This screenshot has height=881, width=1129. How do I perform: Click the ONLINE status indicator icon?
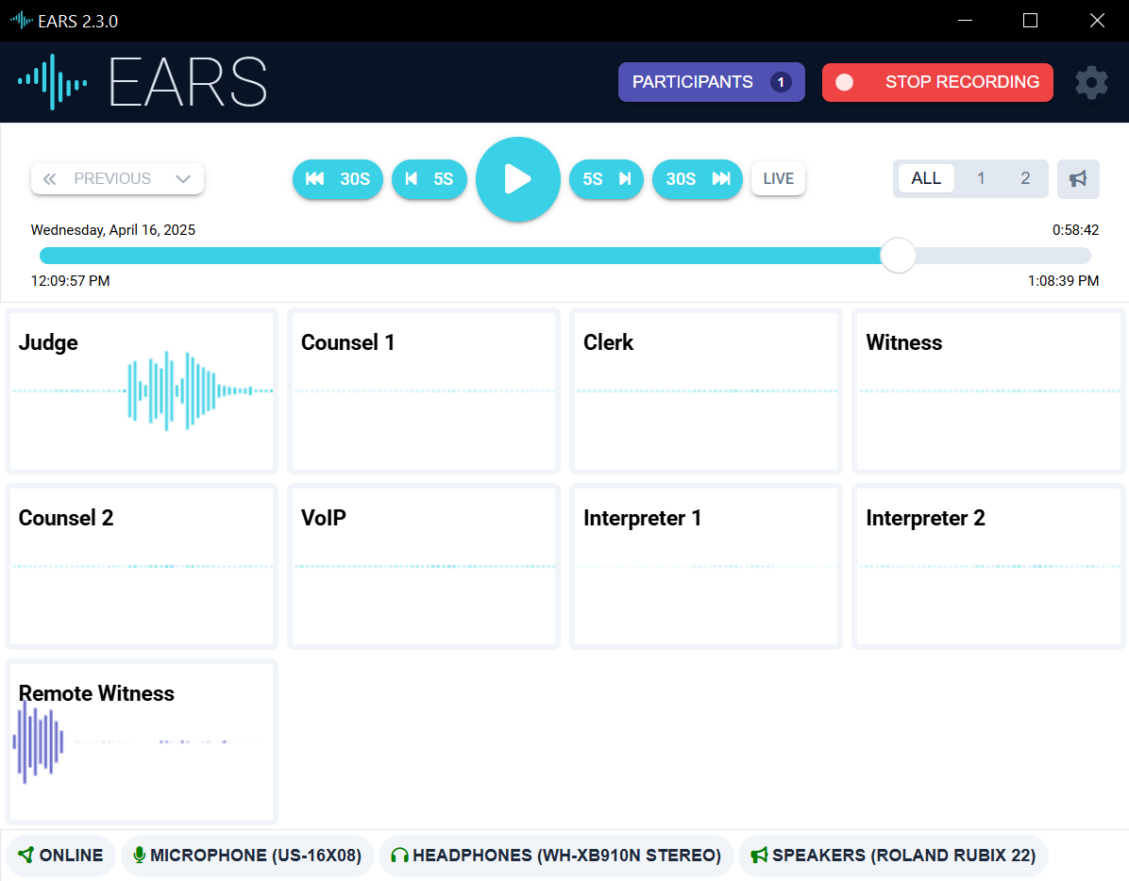pyautogui.click(x=25, y=855)
